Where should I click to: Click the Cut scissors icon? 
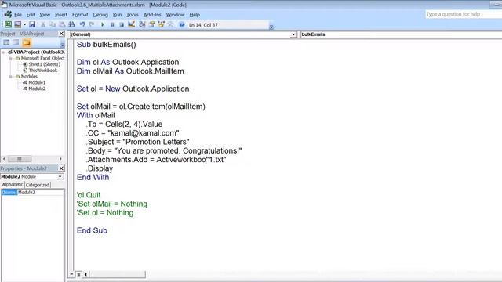(43, 24)
